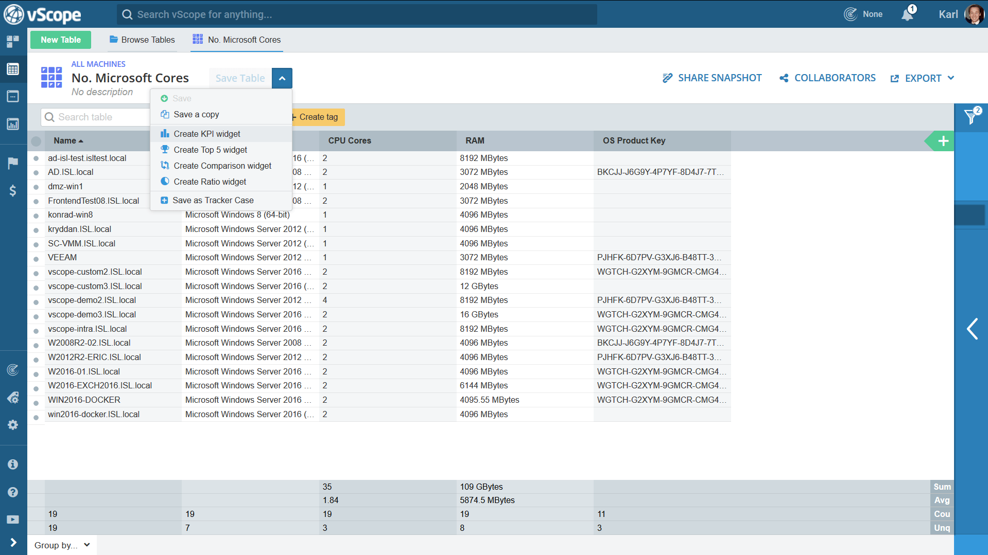Open the Group by dropdown
Screen dimensions: 988x555
pos(62,545)
